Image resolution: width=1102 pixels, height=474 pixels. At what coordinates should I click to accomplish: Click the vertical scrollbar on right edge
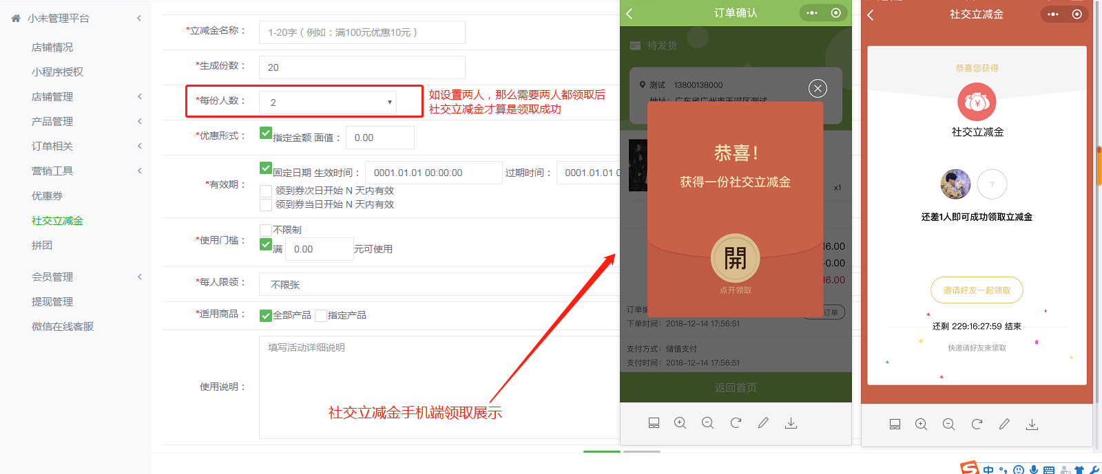pos(1099,165)
